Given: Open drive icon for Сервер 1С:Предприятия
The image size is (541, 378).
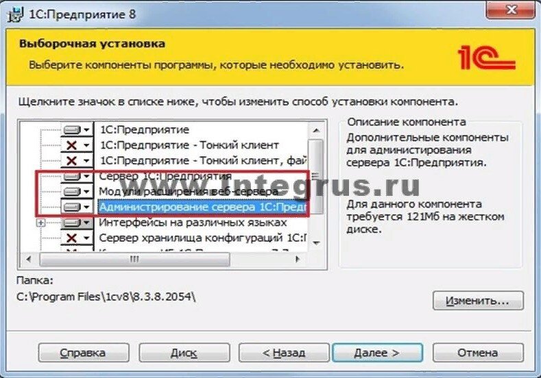Looking at the screenshot, I should [72, 176].
